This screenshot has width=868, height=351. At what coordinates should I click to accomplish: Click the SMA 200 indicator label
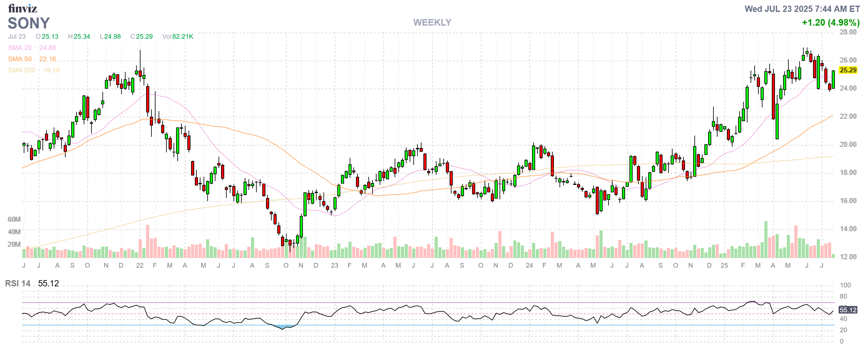coord(22,70)
